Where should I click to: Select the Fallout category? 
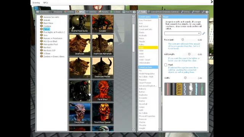47,29
